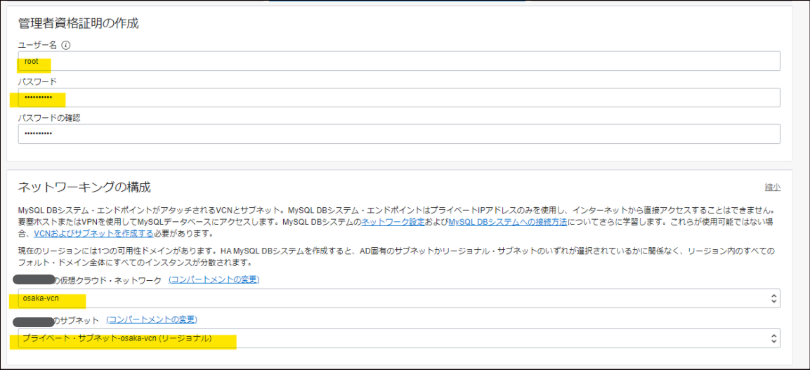This screenshot has height=370, width=810.
Task: Open the osaka-vcn virtual cloud network dropdown
Action: pyautogui.click(x=399, y=298)
